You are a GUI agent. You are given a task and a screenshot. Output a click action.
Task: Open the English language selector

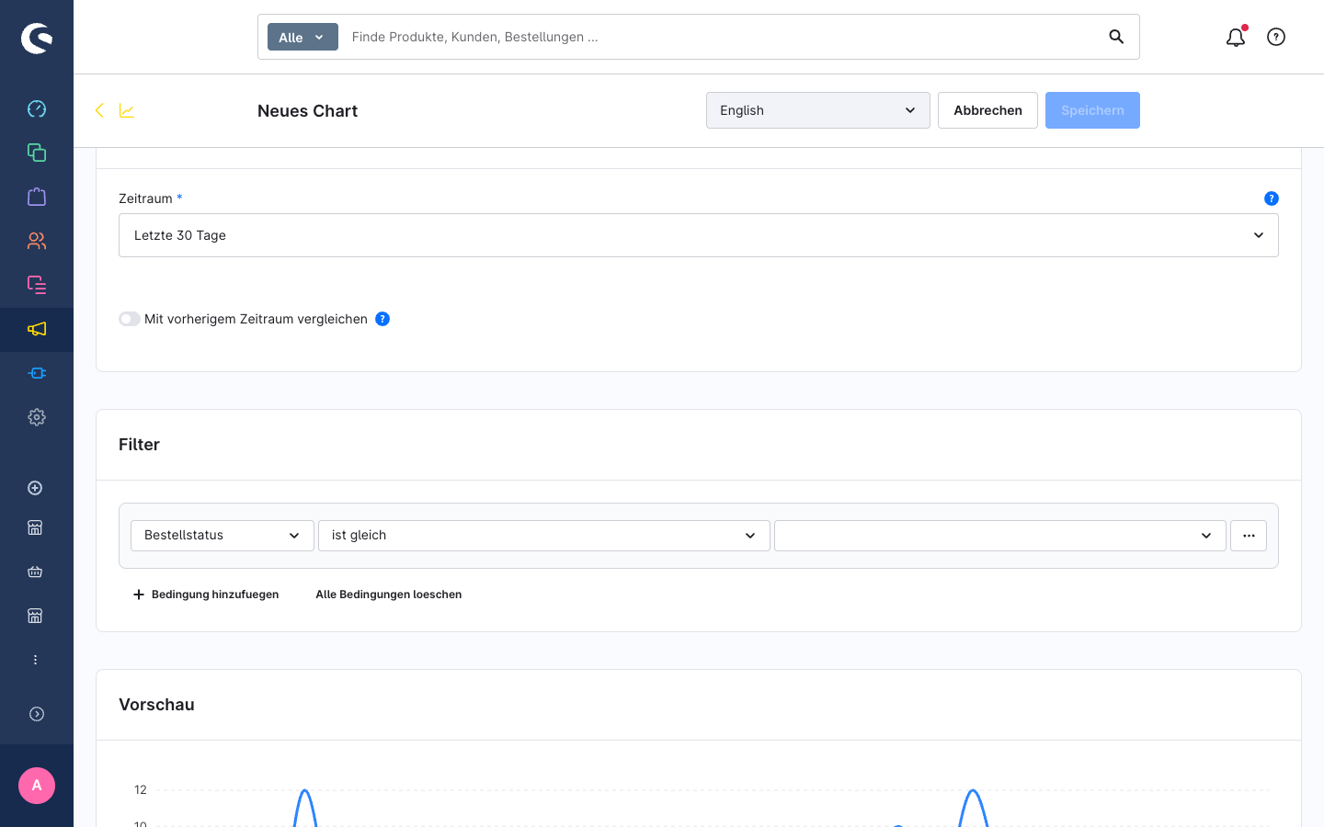coord(818,110)
